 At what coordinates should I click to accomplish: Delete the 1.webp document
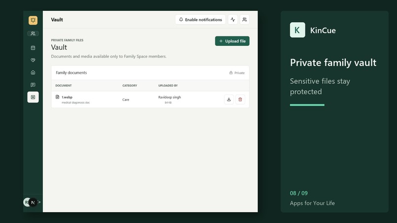pyautogui.click(x=240, y=99)
